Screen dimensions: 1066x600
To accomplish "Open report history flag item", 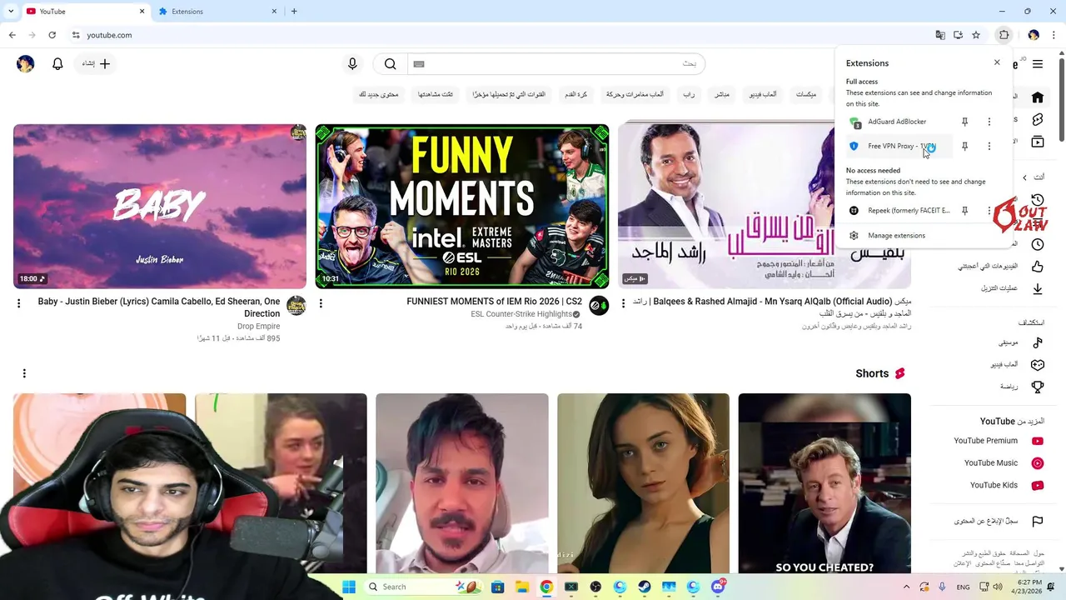I will pos(998,522).
